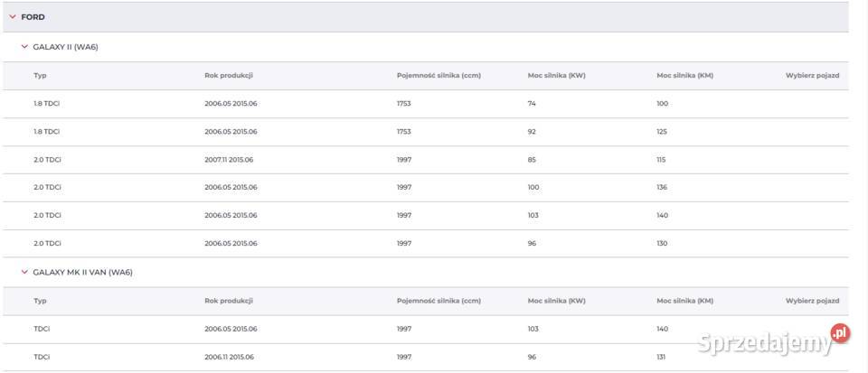Select the TDCi van row with 103 KW
The height and width of the screenshot is (373, 868).
click(x=425, y=330)
